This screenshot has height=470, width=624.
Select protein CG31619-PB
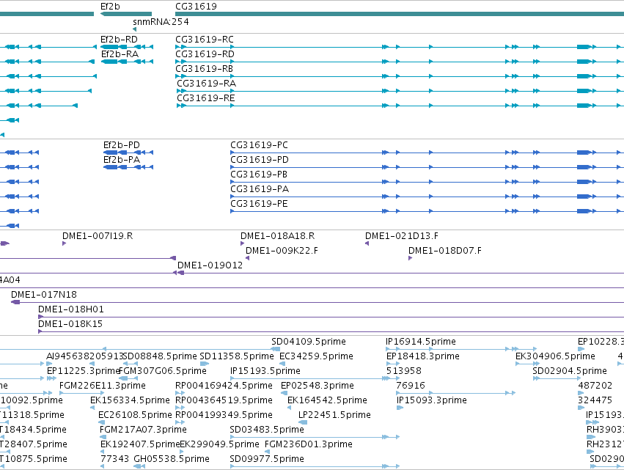(x=259, y=175)
